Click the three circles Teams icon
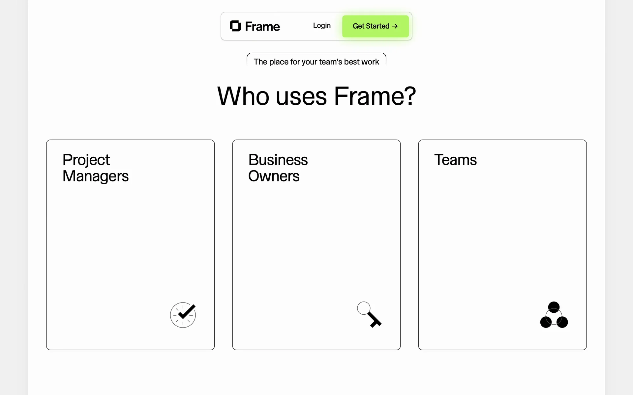Viewport: 633px width, 395px height. (x=554, y=315)
